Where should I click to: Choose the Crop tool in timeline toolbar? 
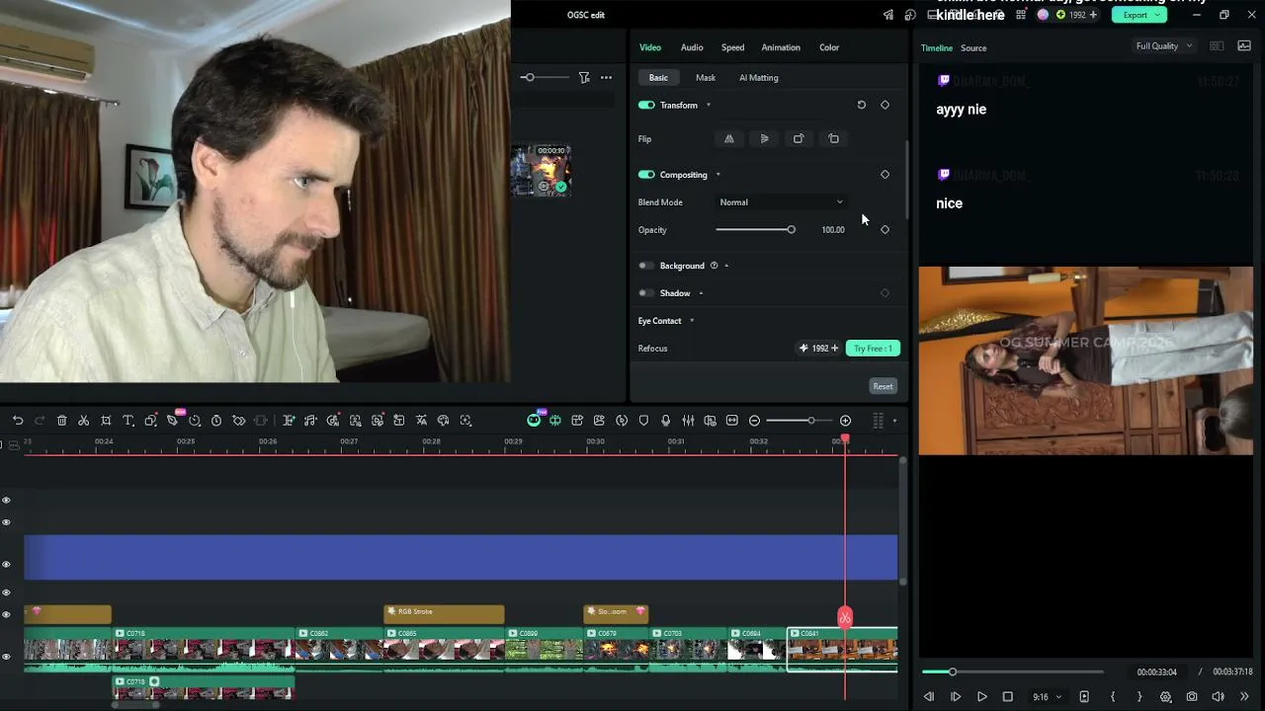coord(106,421)
